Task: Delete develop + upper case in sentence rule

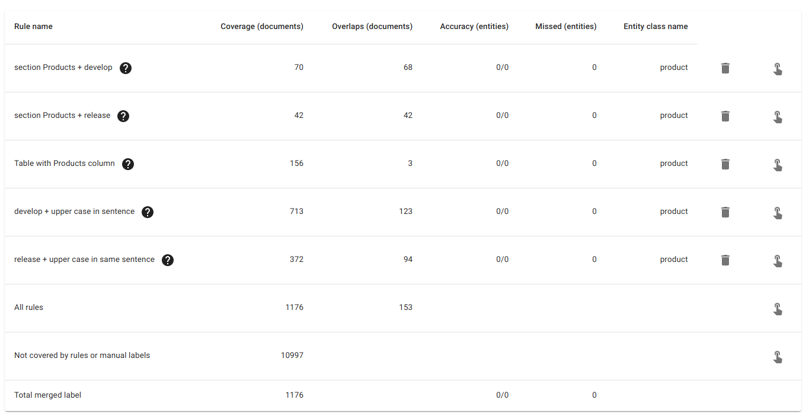Action: pos(725,212)
